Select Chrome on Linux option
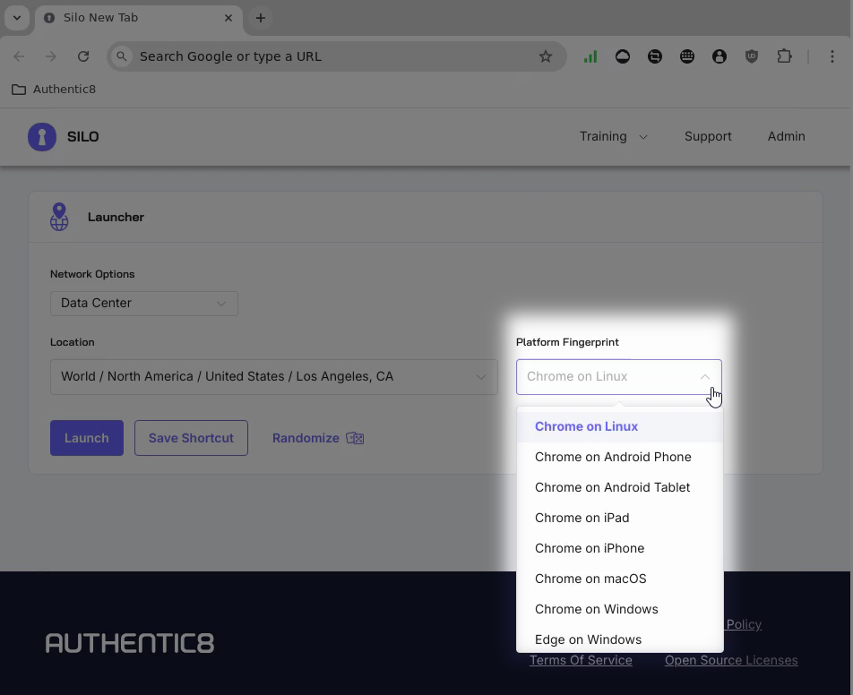The height and width of the screenshot is (695, 853). click(x=620, y=427)
